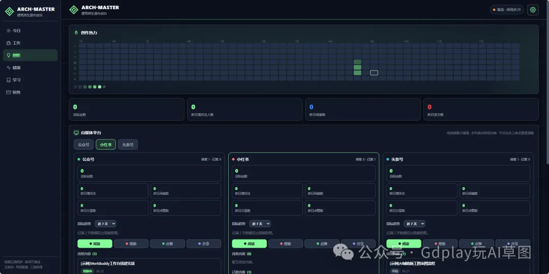Select 点赞 metric in the 小红书 card

pos(322,244)
